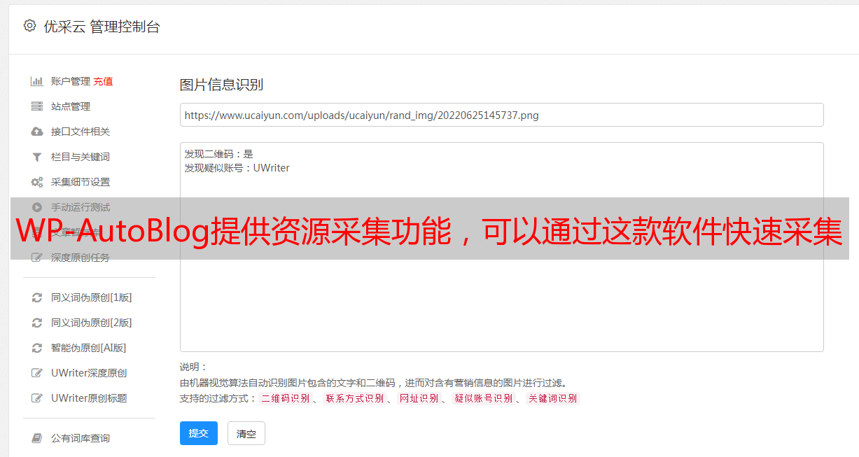859x457 pixels.
Task: Click the 图片信息识别 heading
Action: click(x=221, y=85)
